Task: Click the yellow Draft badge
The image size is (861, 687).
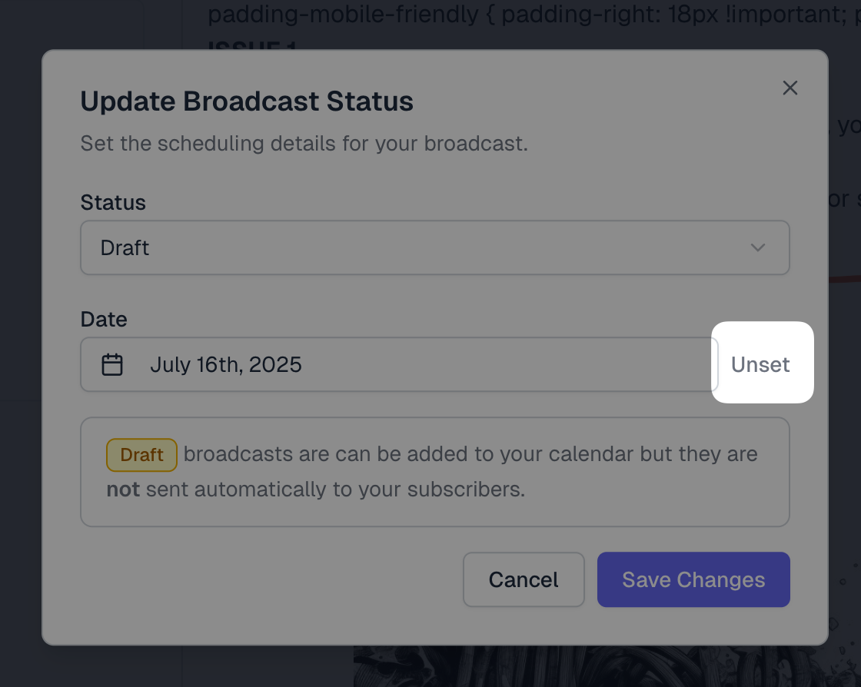Action: 141,455
